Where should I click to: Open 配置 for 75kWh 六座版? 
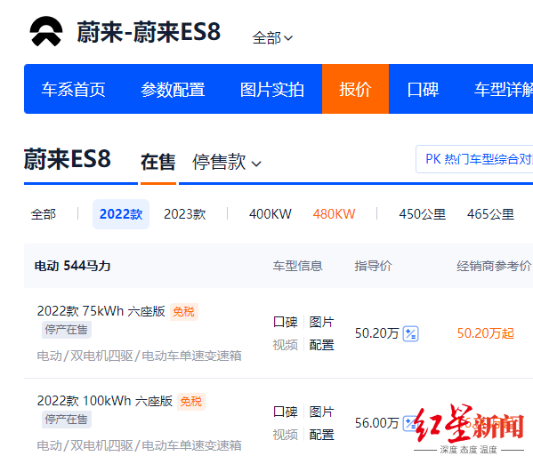click(321, 345)
